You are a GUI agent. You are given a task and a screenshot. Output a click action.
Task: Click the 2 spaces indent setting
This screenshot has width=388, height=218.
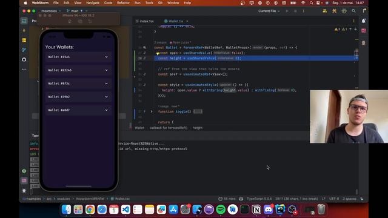[x=349, y=199]
